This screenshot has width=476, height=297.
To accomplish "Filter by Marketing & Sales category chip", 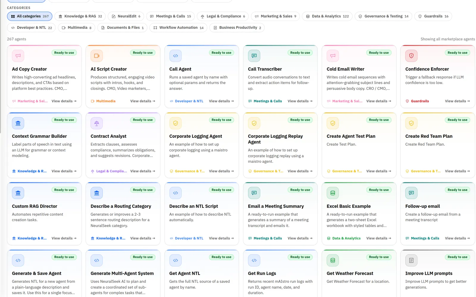I will (x=275, y=16).
